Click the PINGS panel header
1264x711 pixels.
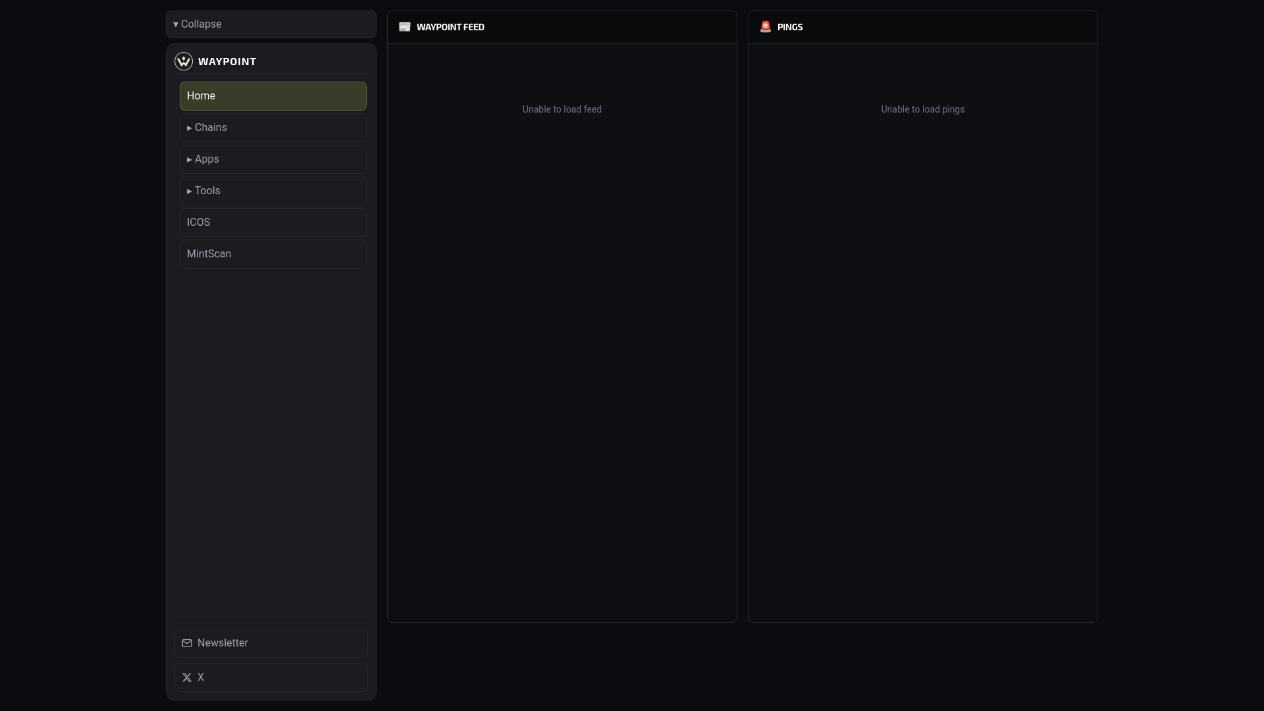923,27
